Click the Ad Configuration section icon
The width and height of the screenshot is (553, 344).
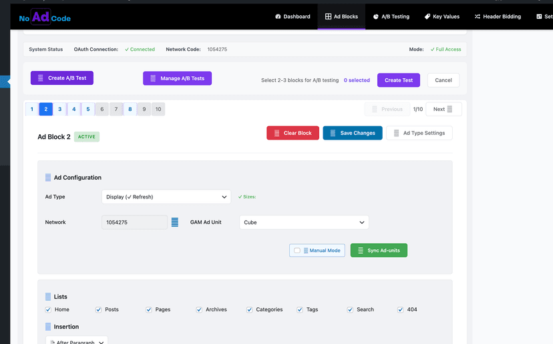pos(48,178)
